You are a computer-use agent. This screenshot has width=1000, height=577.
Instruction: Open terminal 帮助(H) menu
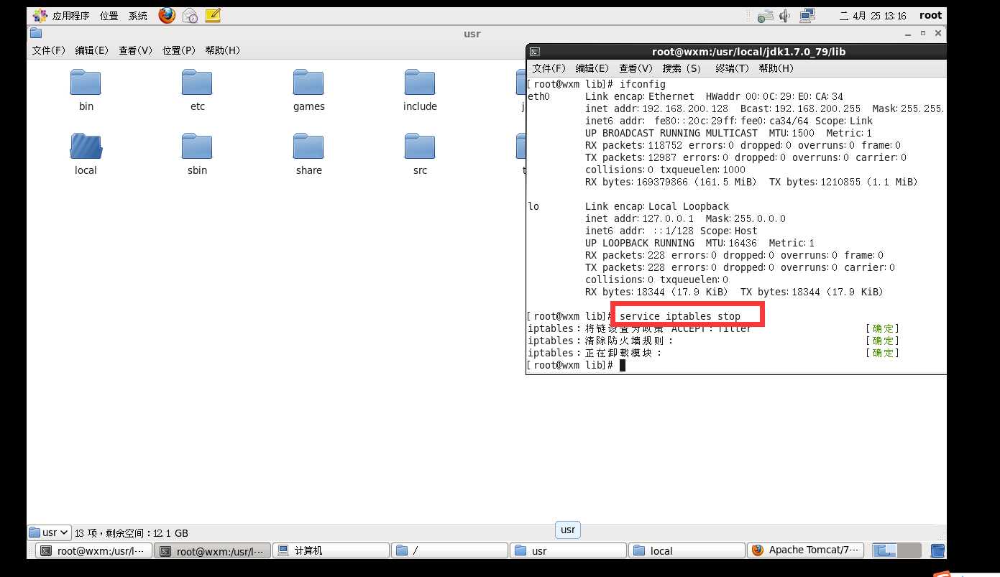coord(776,68)
